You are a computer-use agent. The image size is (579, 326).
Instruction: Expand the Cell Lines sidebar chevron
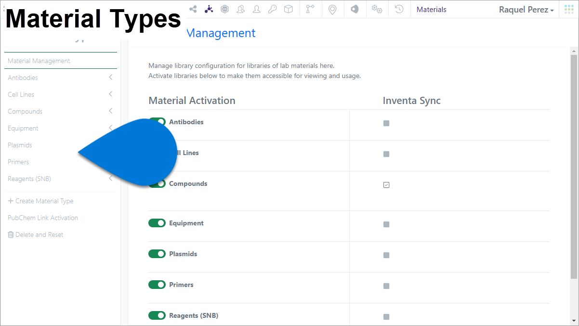pyautogui.click(x=110, y=94)
